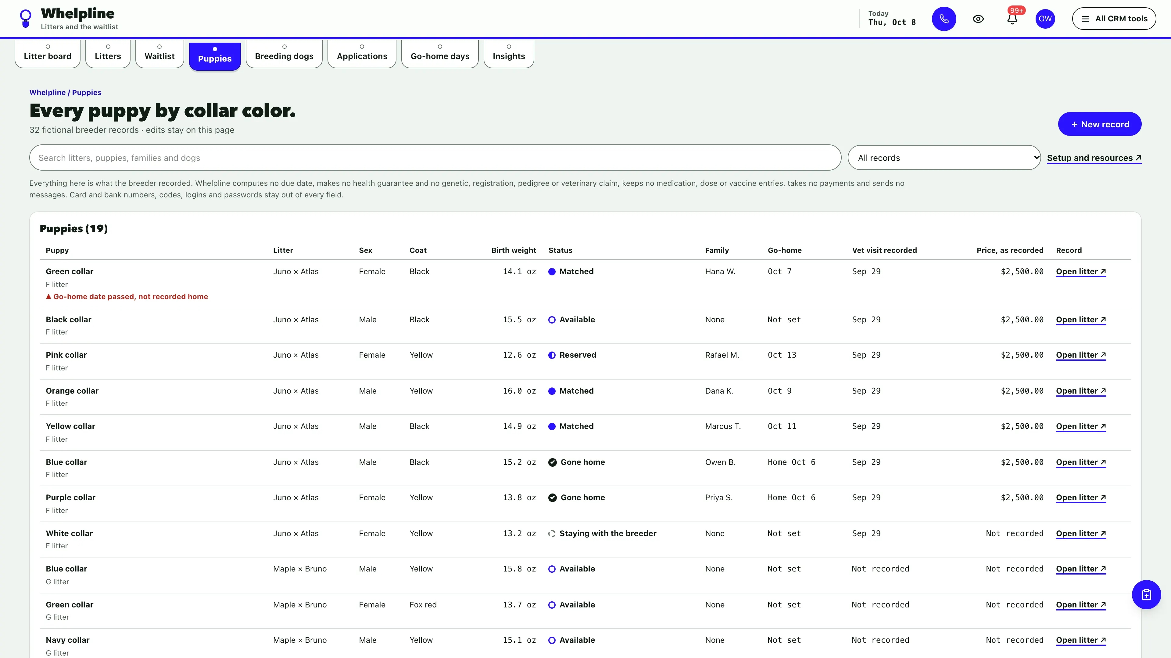Click the Oct 11 go-home date

tap(781, 426)
